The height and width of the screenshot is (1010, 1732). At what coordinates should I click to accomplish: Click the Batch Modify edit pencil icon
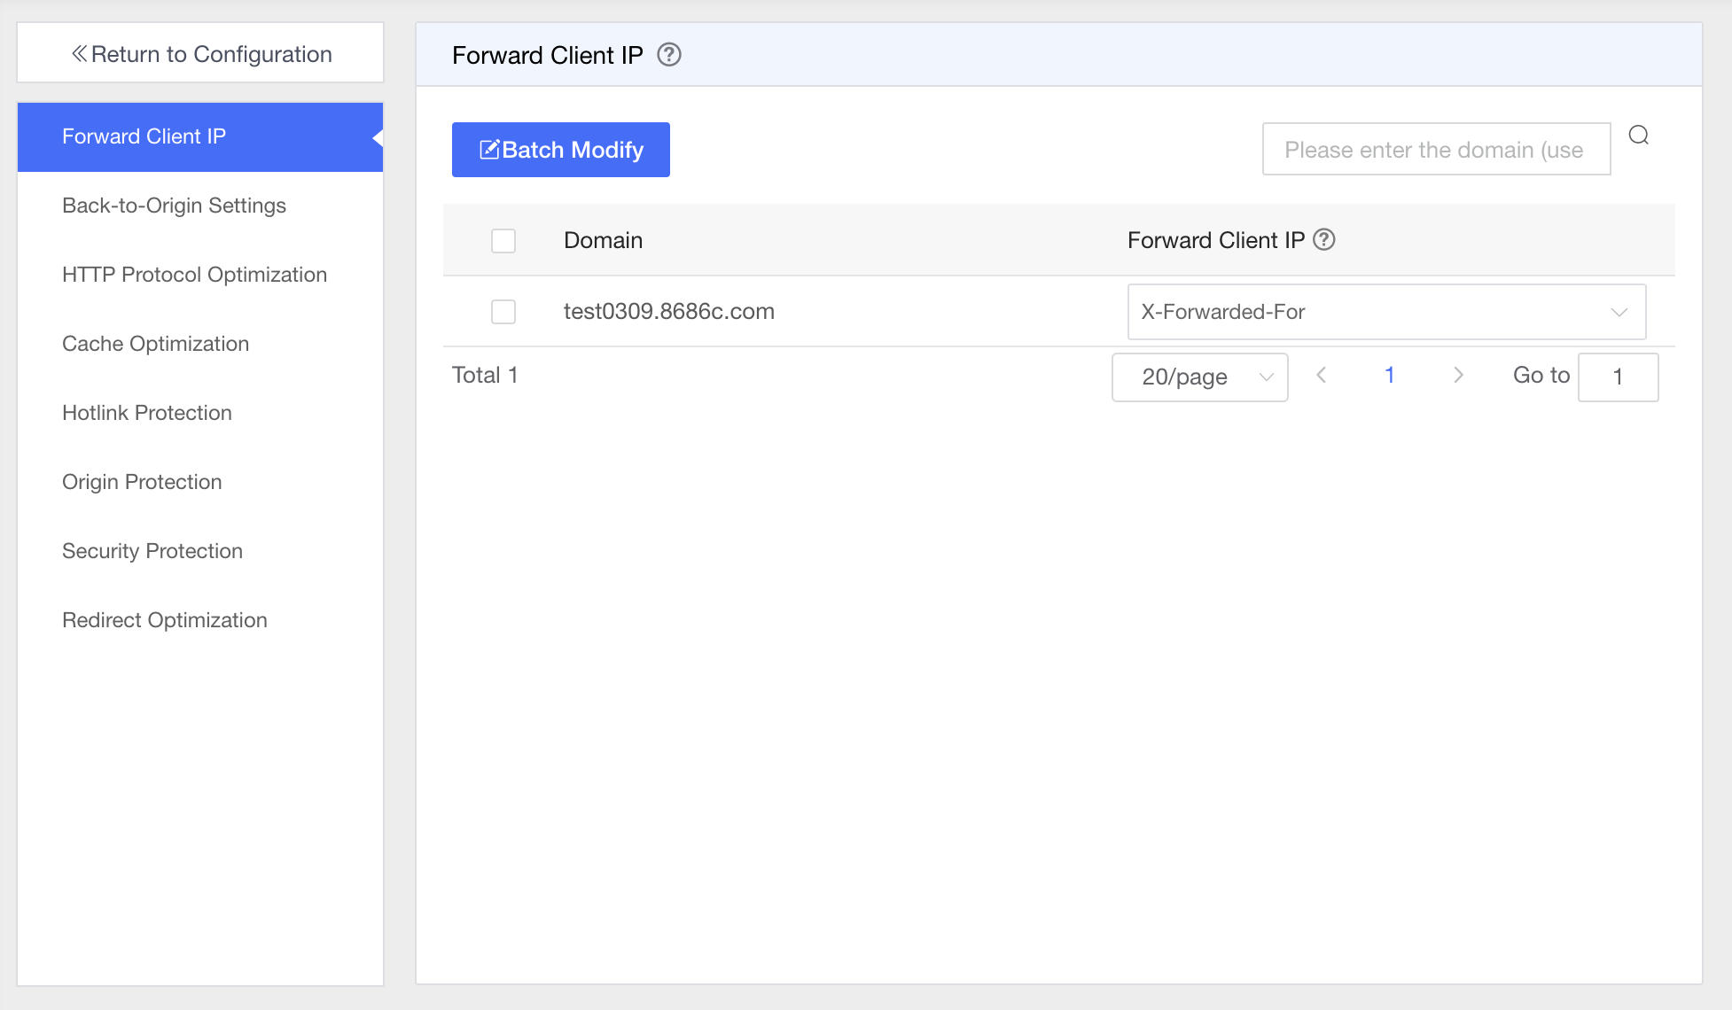pos(489,149)
